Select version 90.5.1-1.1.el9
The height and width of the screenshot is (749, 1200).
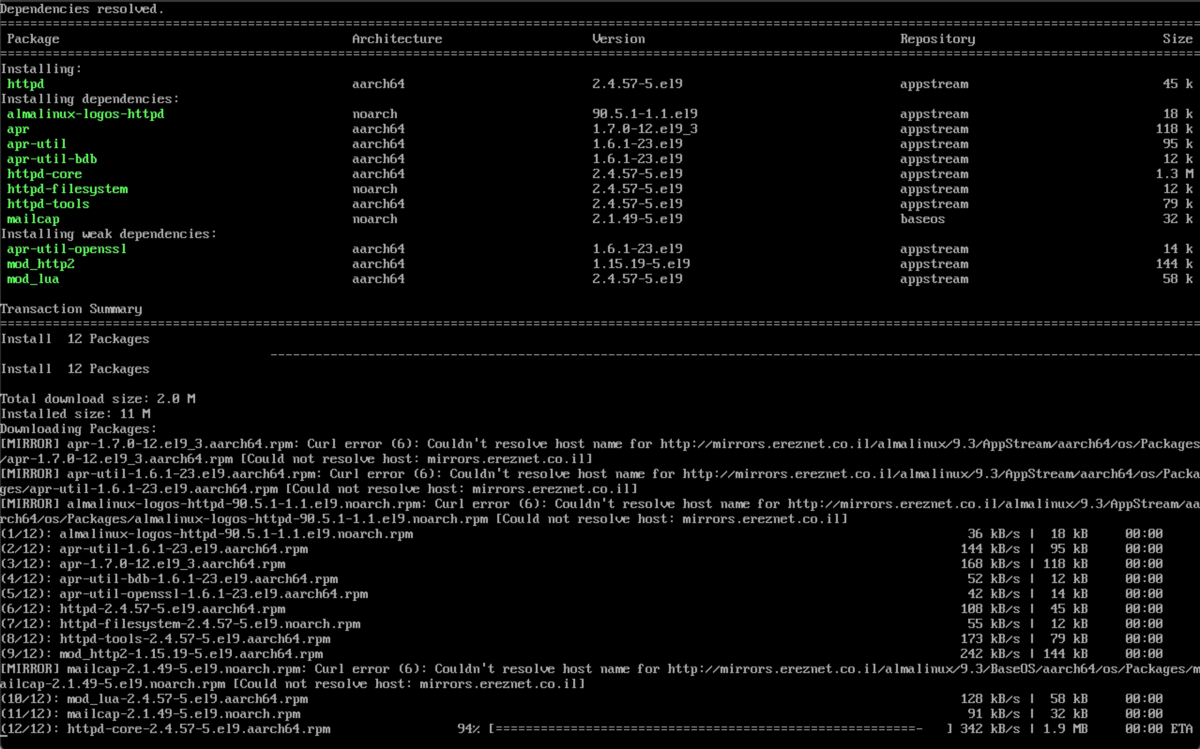point(645,114)
